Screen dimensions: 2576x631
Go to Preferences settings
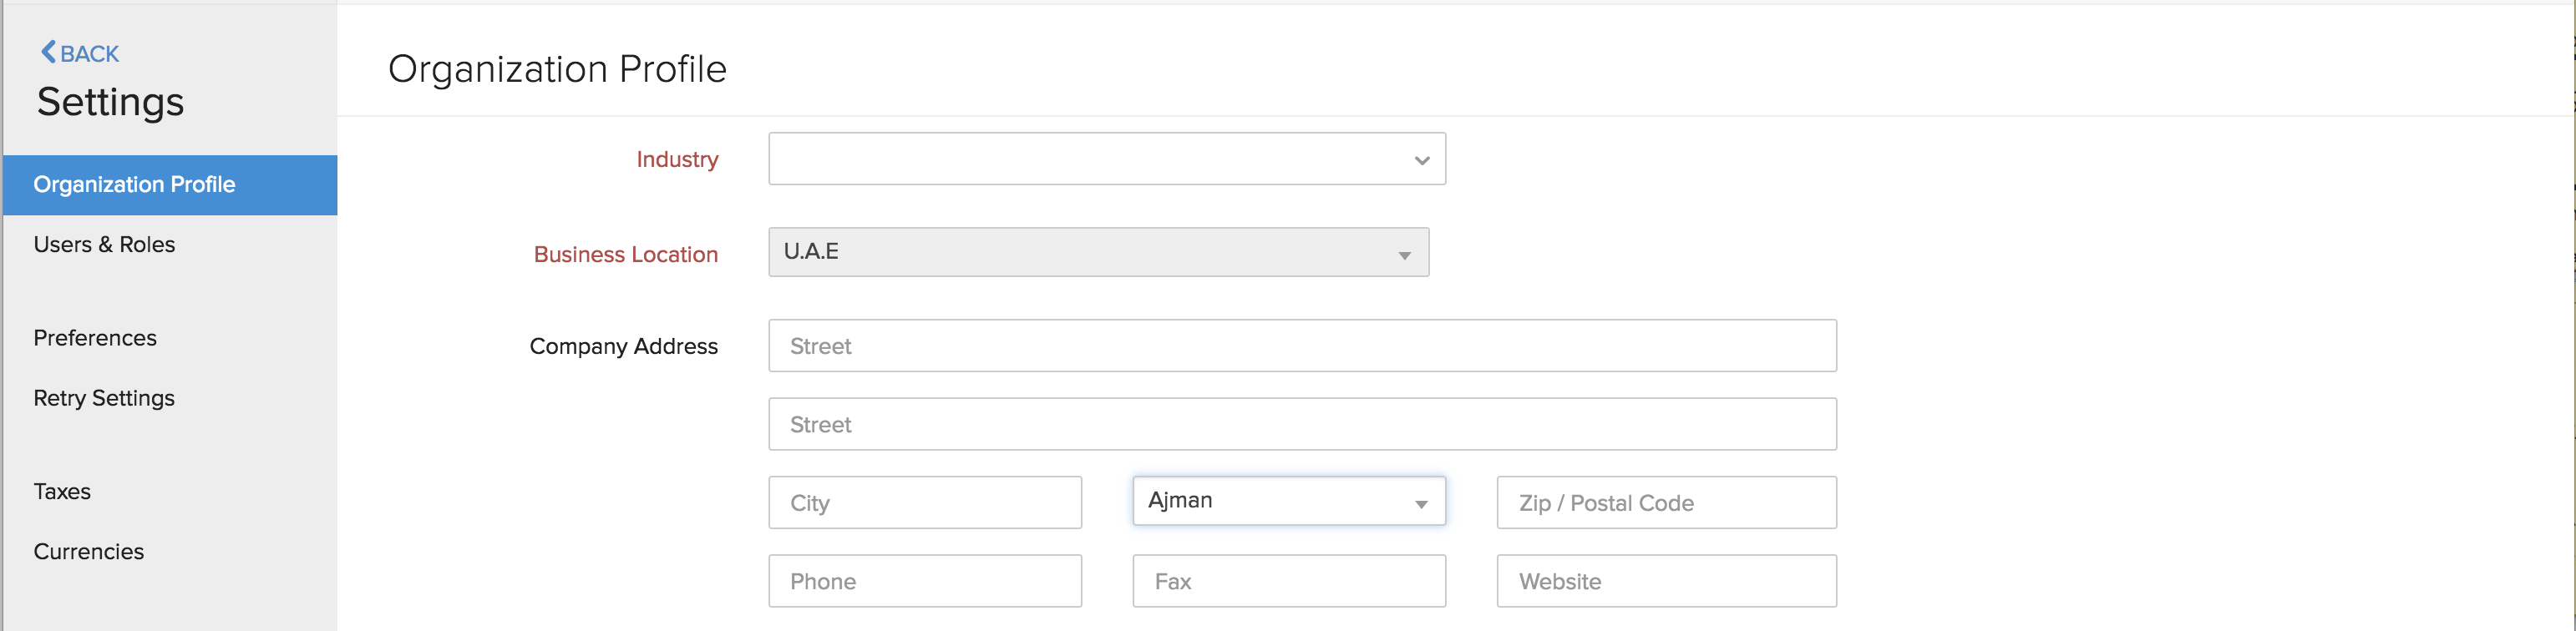pyautogui.click(x=95, y=338)
